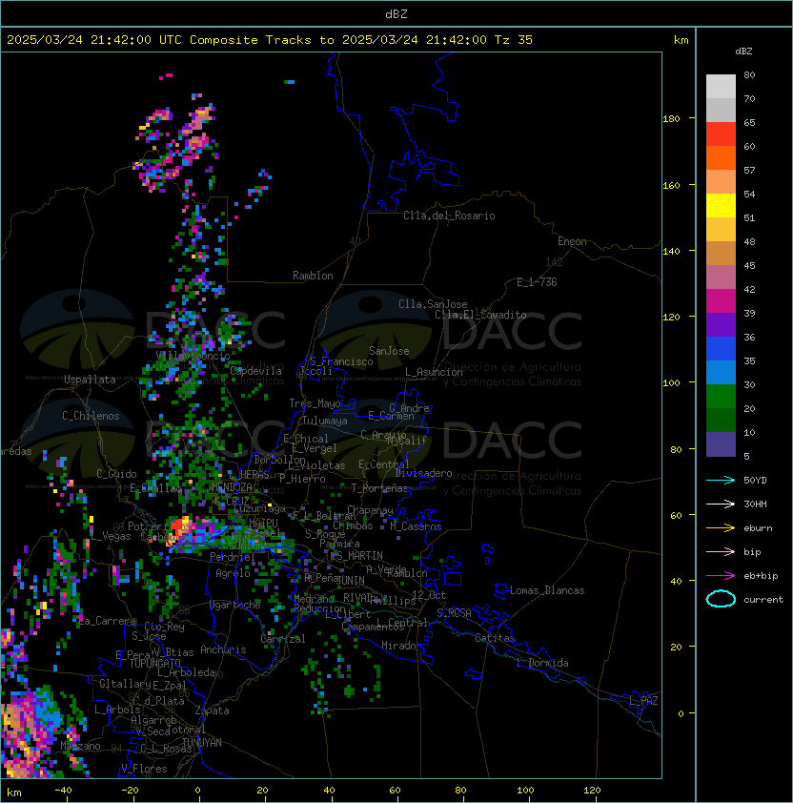Select the bright yellow 51-54 dBZ band
This screenshot has width=793, height=803.
pyautogui.click(x=721, y=206)
